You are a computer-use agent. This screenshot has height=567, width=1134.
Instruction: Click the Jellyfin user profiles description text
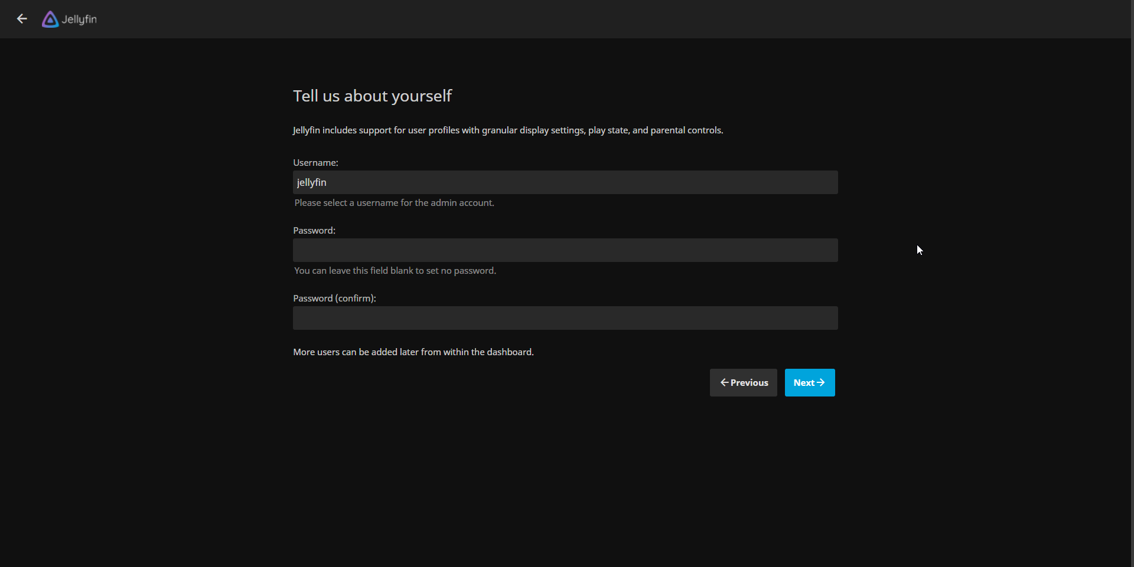tap(508, 130)
